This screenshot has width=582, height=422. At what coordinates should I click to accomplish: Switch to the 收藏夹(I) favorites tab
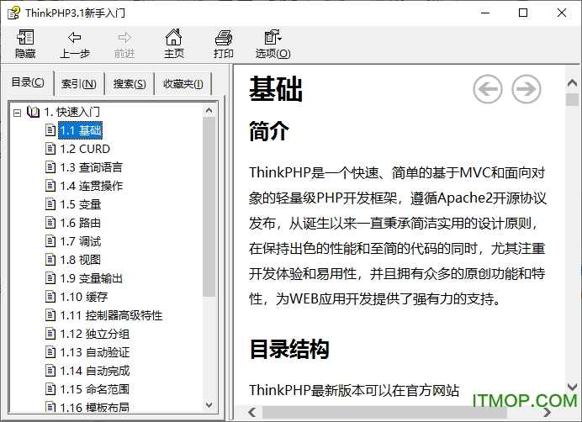183,84
